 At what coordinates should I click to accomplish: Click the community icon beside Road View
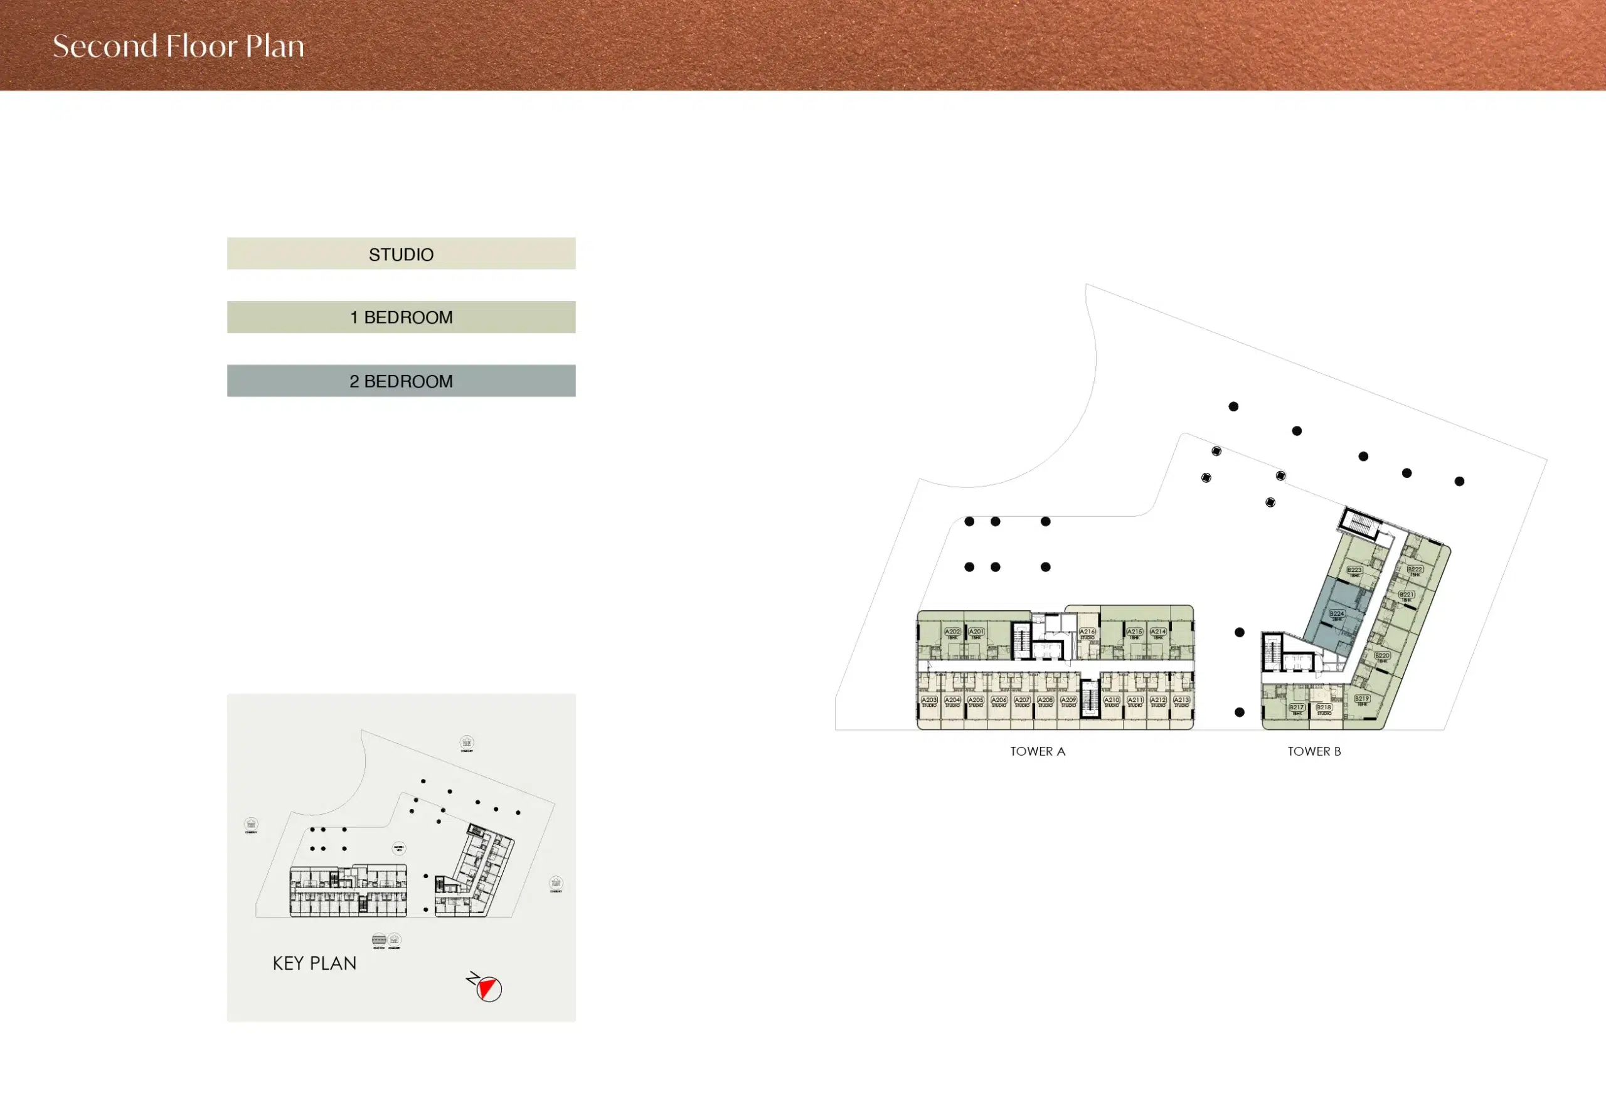(x=395, y=940)
